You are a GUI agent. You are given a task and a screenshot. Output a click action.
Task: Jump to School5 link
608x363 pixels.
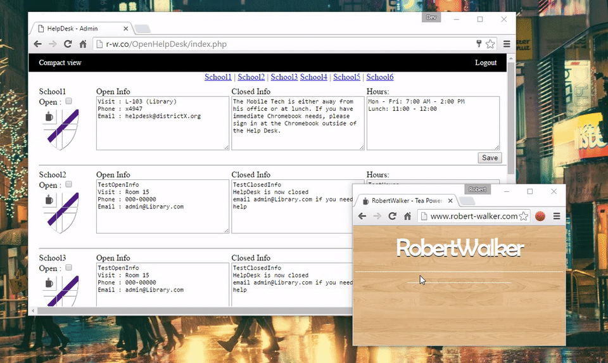pyautogui.click(x=346, y=77)
